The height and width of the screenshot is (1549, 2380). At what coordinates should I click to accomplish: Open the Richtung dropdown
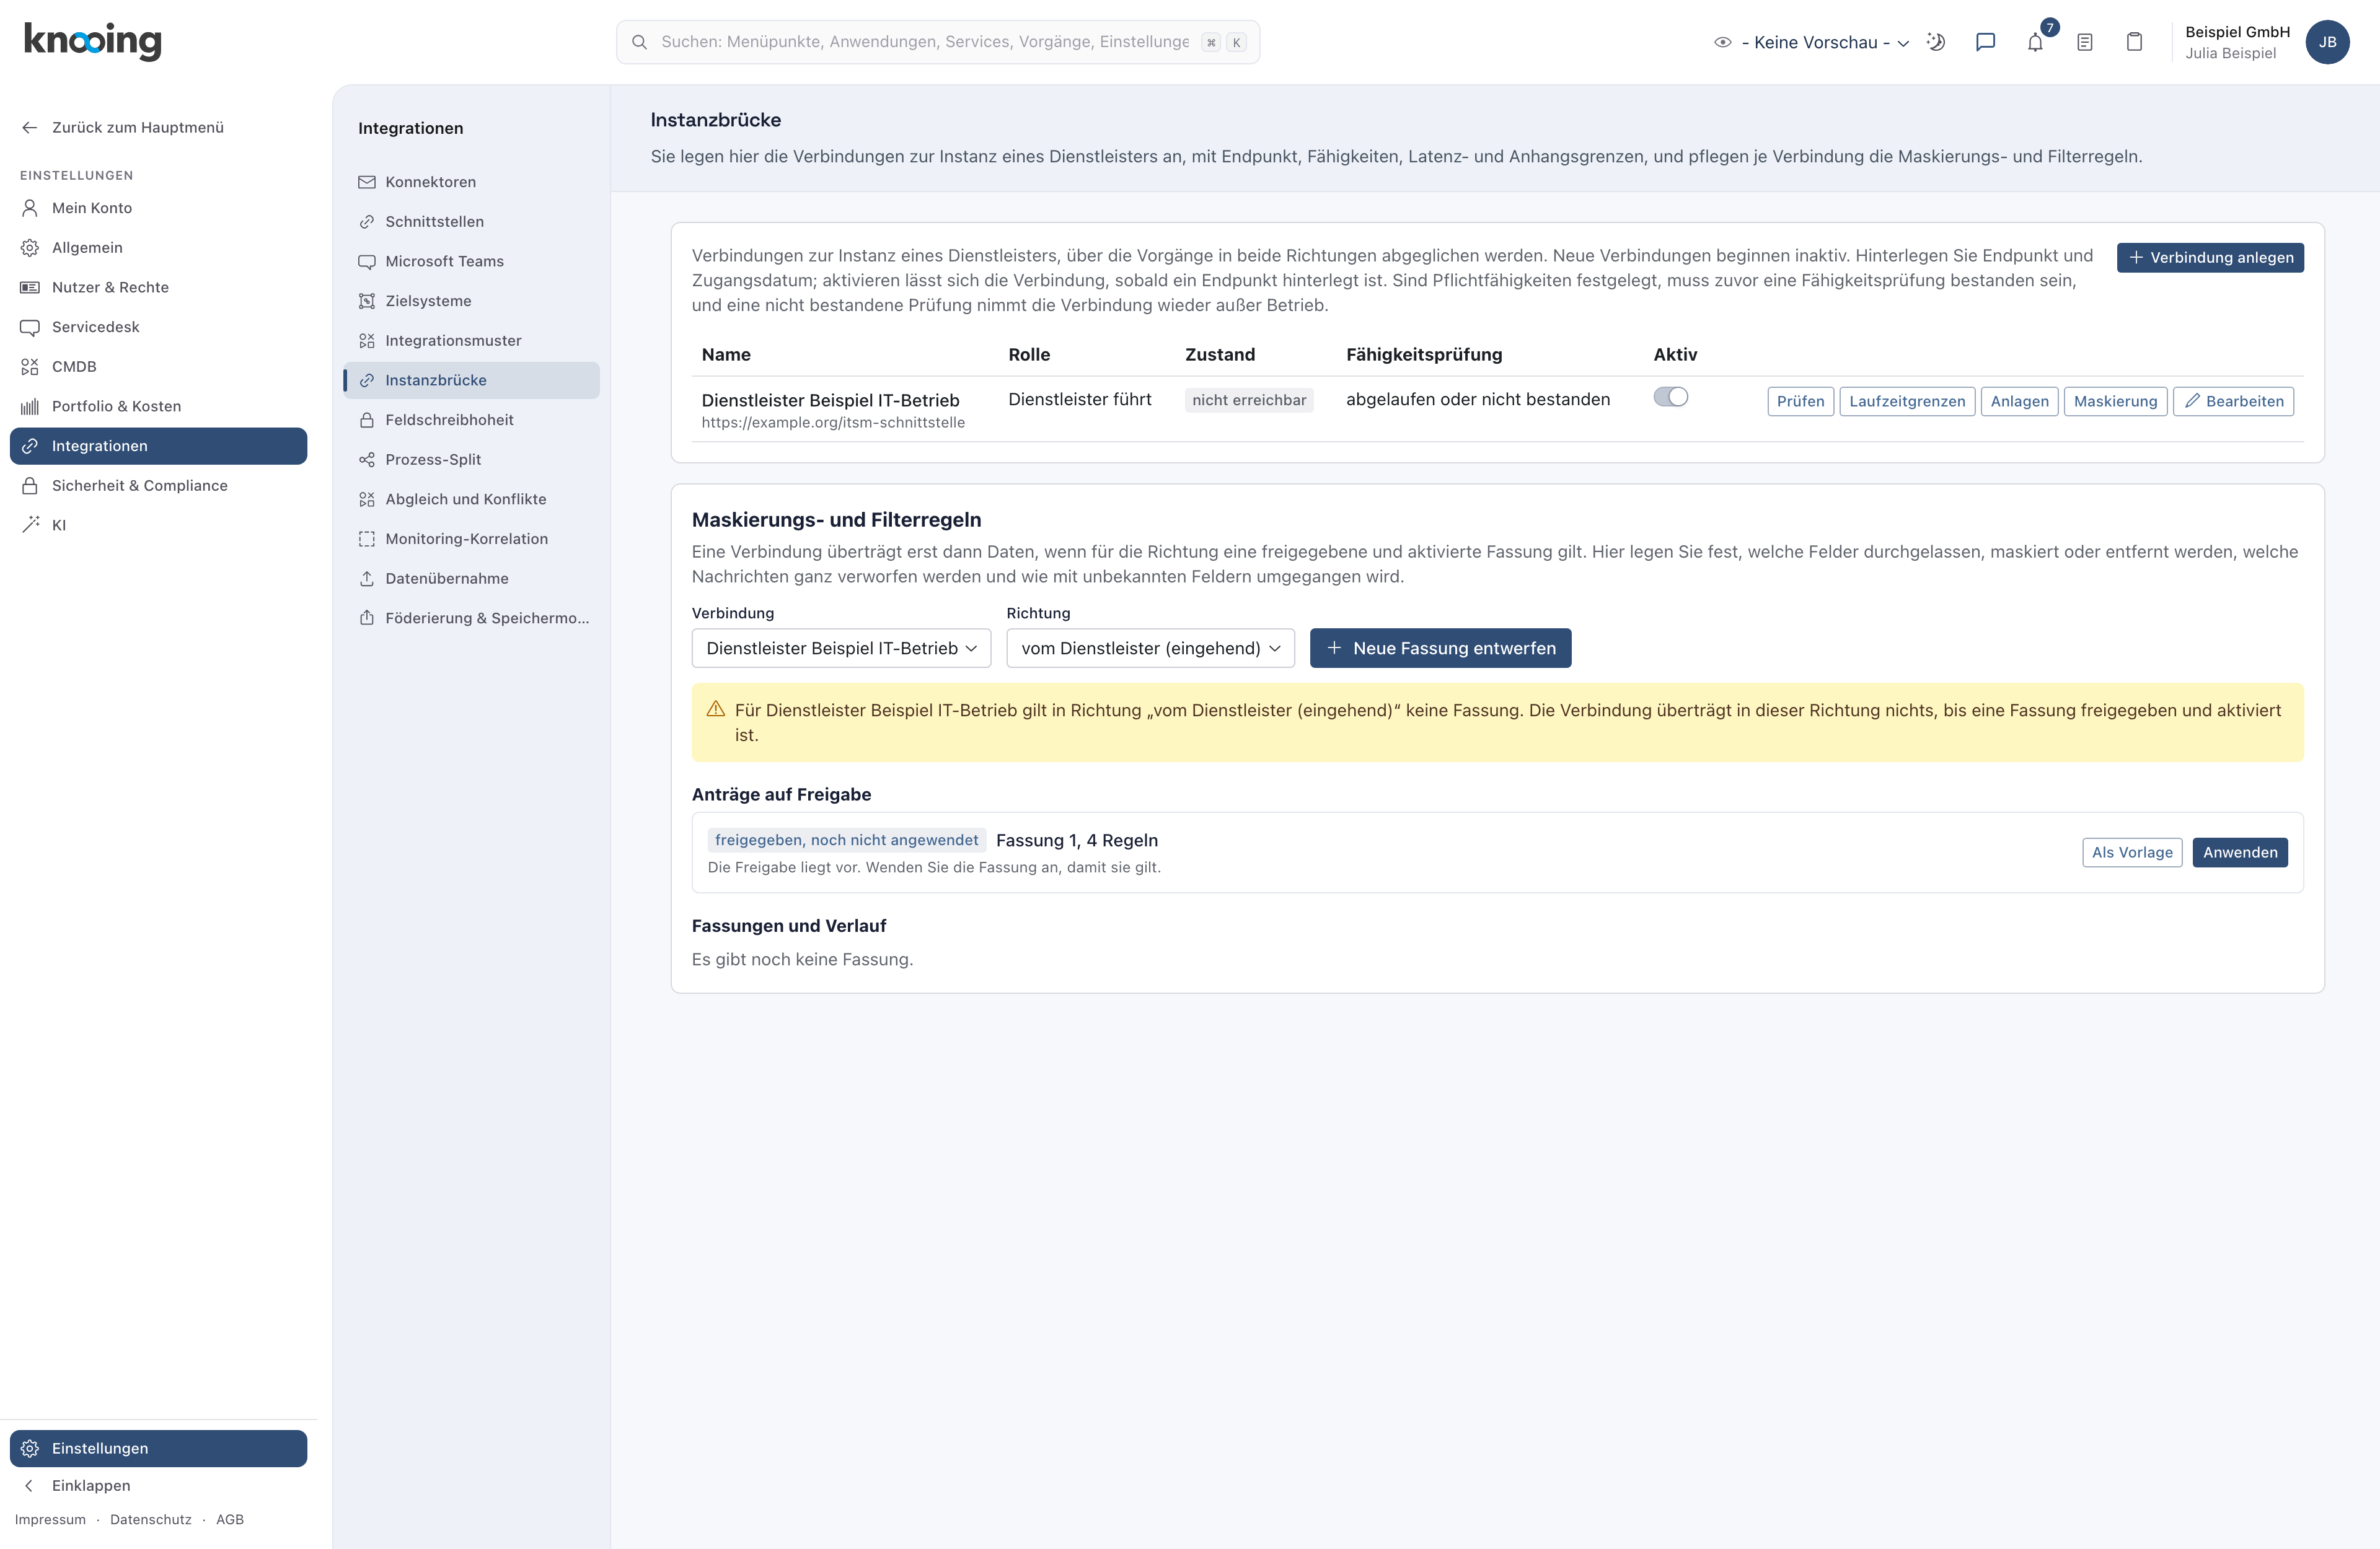1150,648
